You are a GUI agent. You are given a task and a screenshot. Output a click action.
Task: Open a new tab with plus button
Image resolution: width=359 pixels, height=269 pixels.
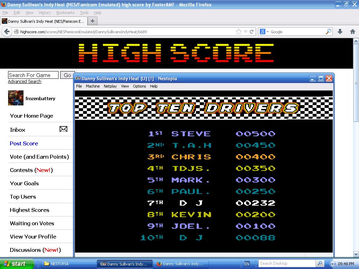pyautogui.click(x=93, y=21)
